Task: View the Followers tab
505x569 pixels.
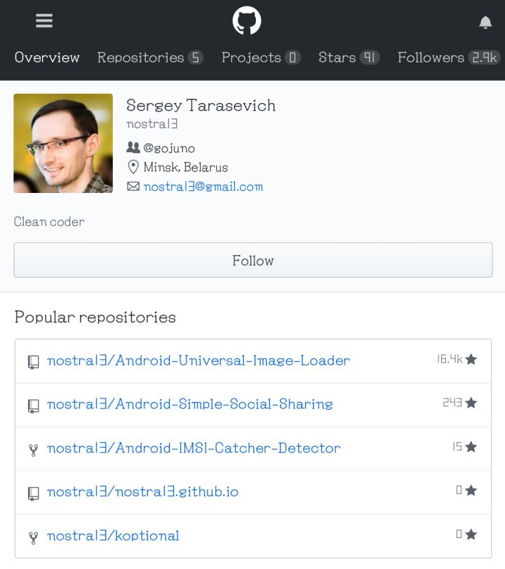Action: (x=449, y=58)
